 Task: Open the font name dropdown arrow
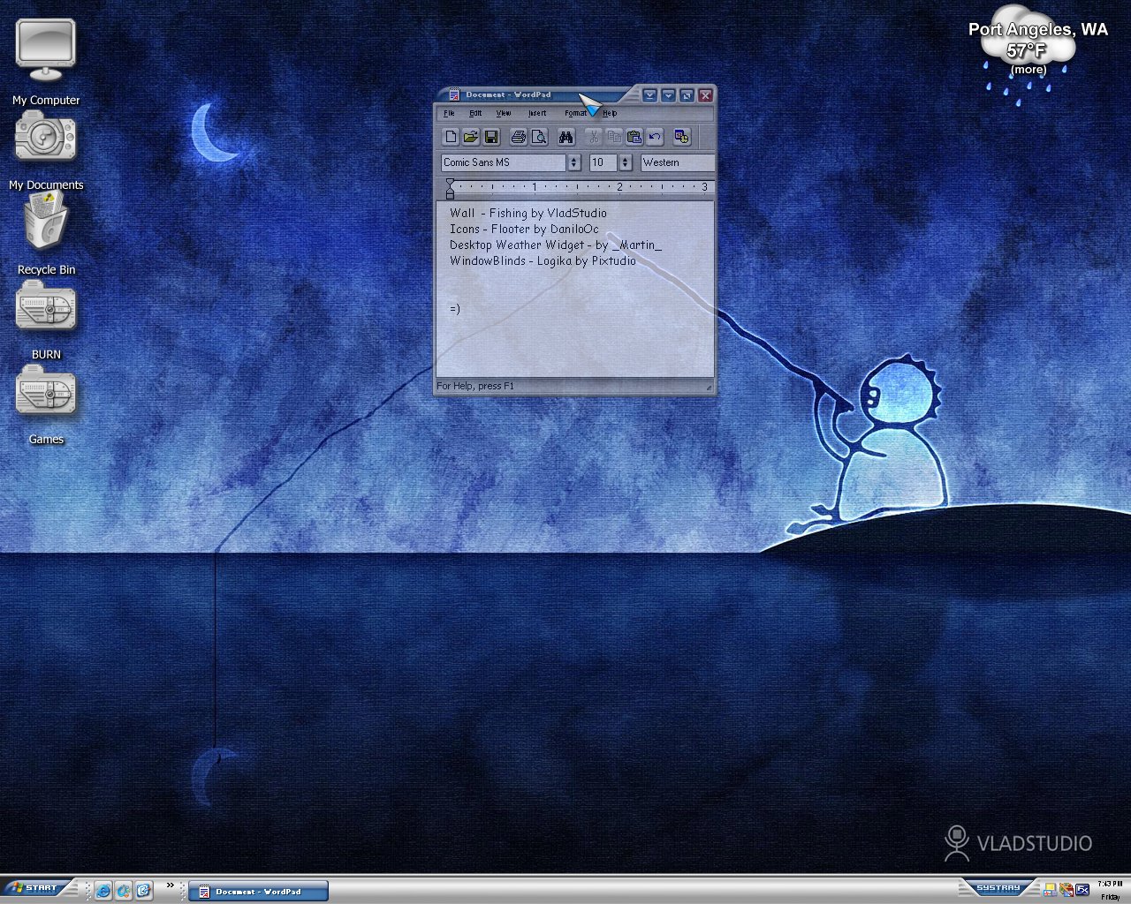point(573,162)
